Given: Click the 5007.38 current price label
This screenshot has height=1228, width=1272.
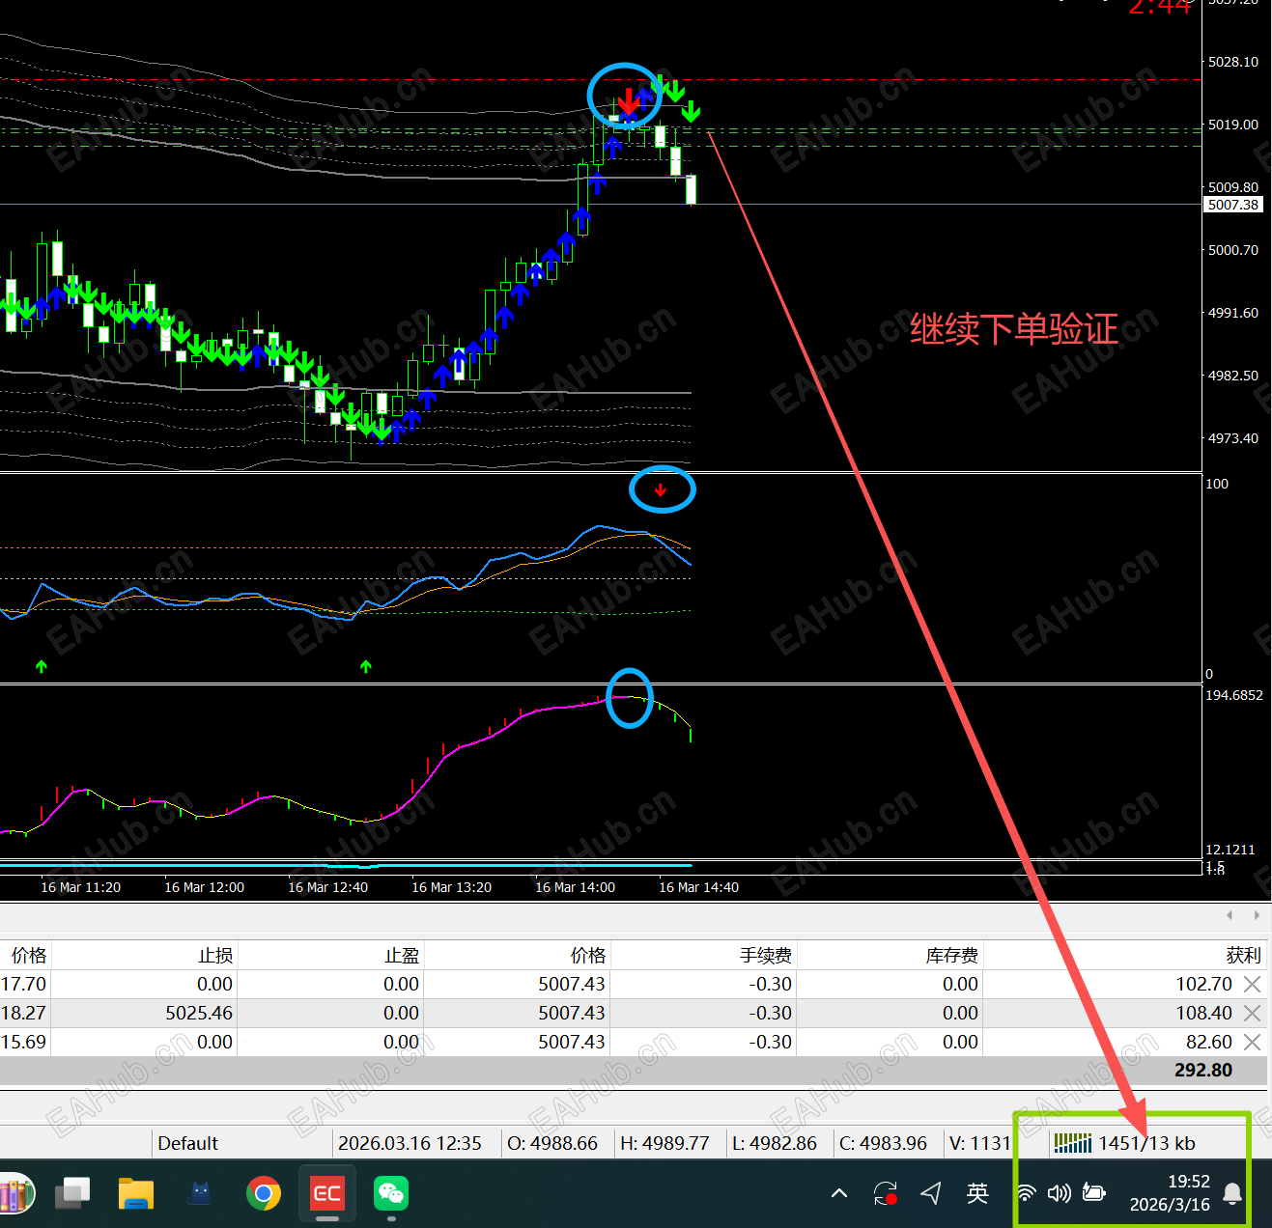Looking at the screenshot, I should click(1233, 205).
